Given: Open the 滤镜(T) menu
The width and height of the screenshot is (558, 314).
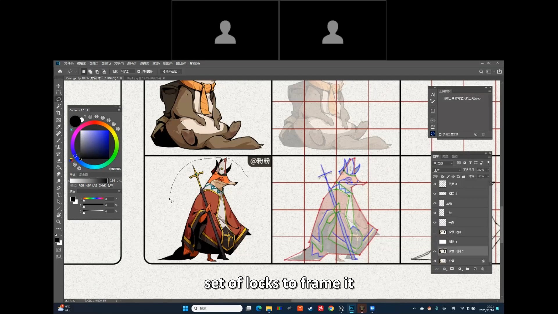Looking at the screenshot, I should click(144, 63).
